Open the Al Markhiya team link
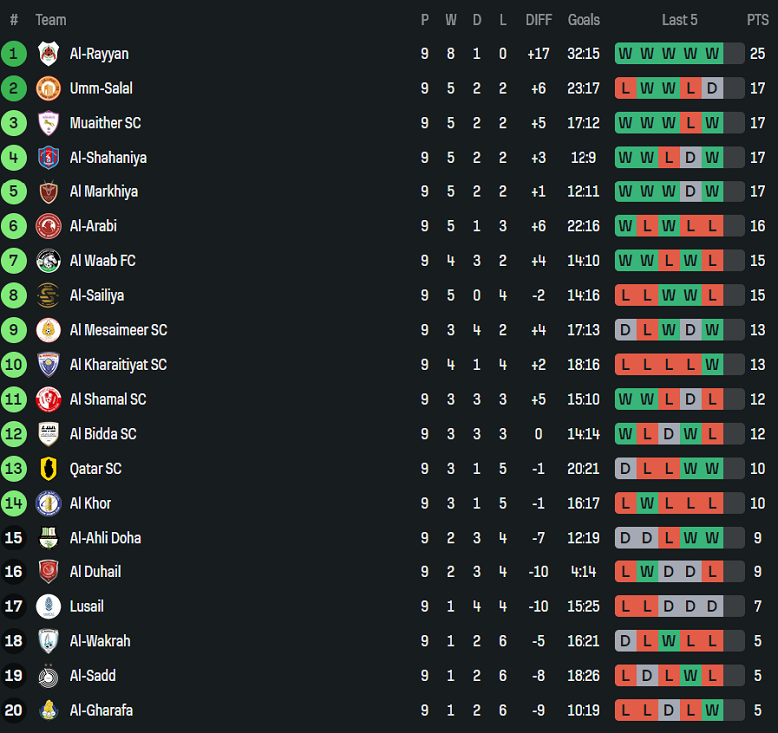The width and height of the screenshot is (778, 733). point(103,191)
